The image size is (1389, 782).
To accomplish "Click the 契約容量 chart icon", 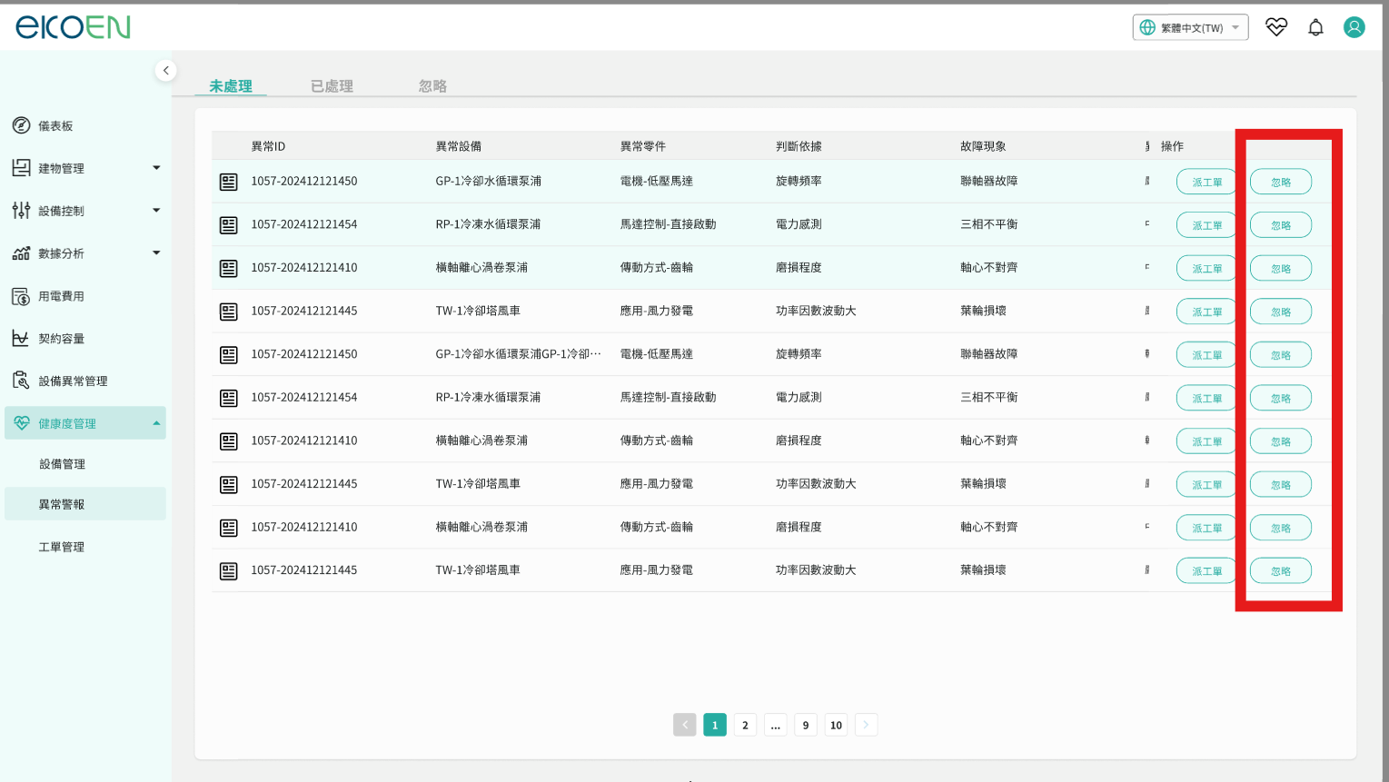I will click(x=21, y=338).
